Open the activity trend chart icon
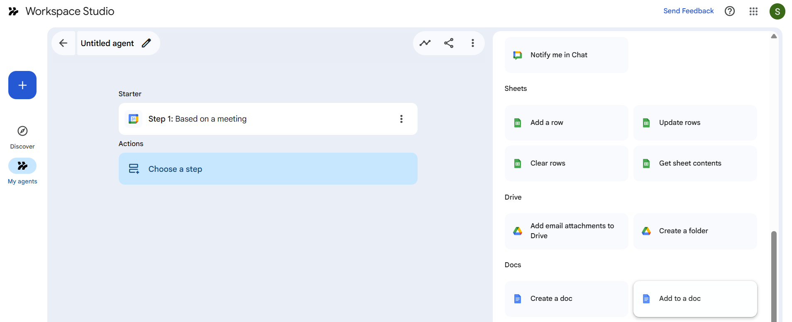This screenshot has width=792, height=322. click(425, 43)
